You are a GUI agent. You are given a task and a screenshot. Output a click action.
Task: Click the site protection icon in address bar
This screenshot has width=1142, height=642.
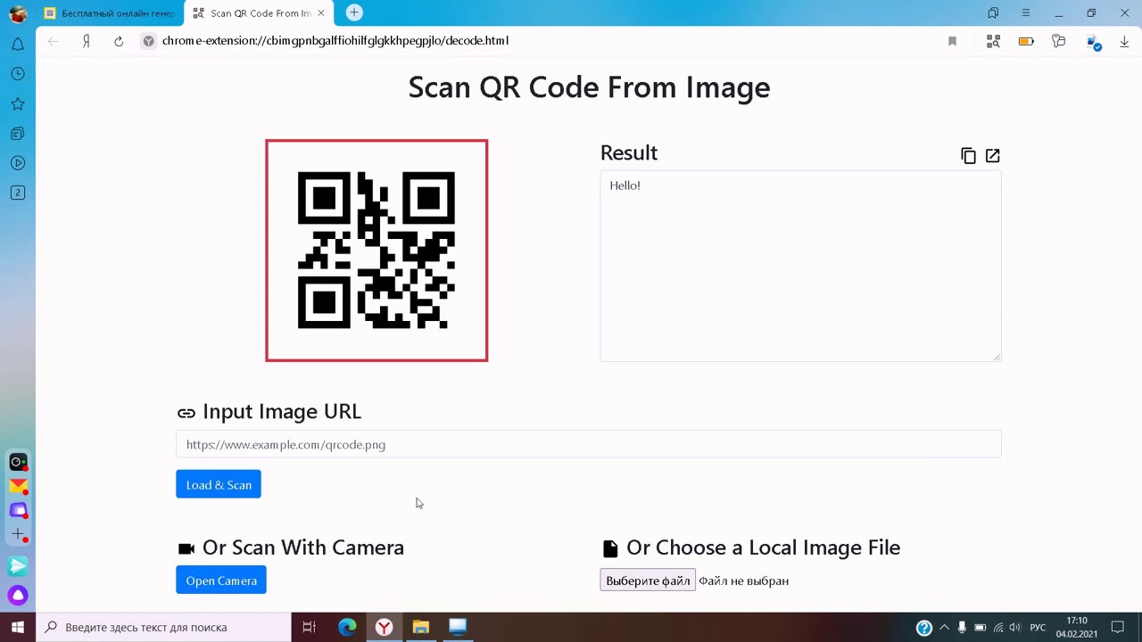pyautogui.click(x=148, y=41)
